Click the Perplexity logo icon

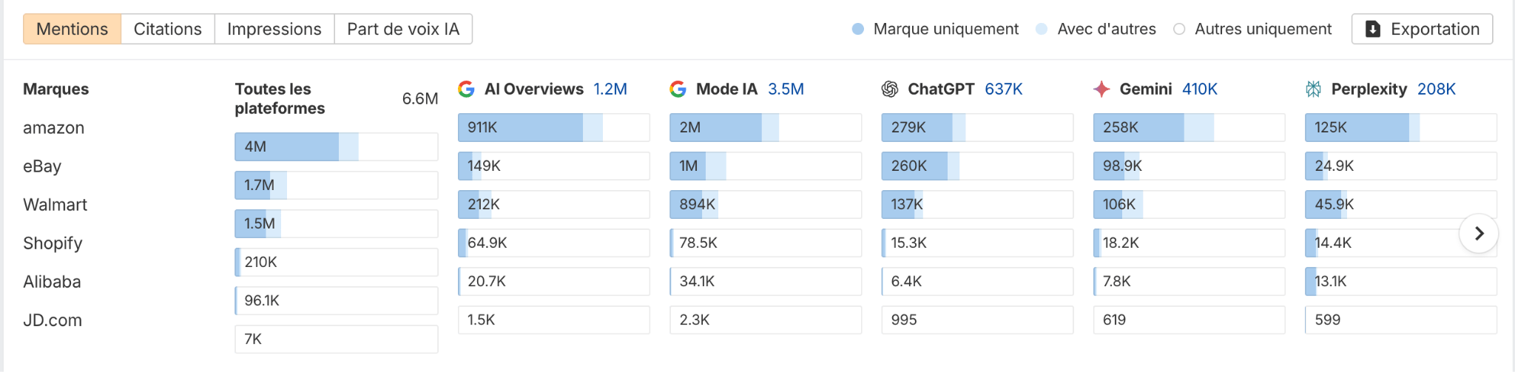pos(1313,89)
